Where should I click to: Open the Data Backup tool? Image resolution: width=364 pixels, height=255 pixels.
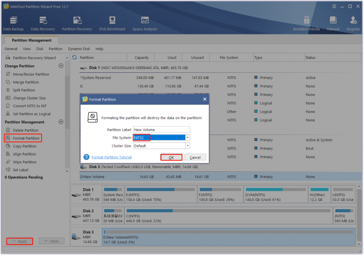(x=13, y=24)
